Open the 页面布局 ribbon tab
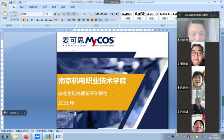The width and height of the screenshot is (224, 140). point(33,7)
